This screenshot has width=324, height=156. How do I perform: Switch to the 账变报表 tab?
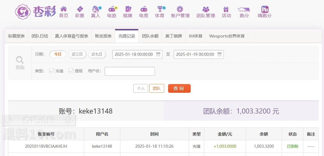[103, 36]
